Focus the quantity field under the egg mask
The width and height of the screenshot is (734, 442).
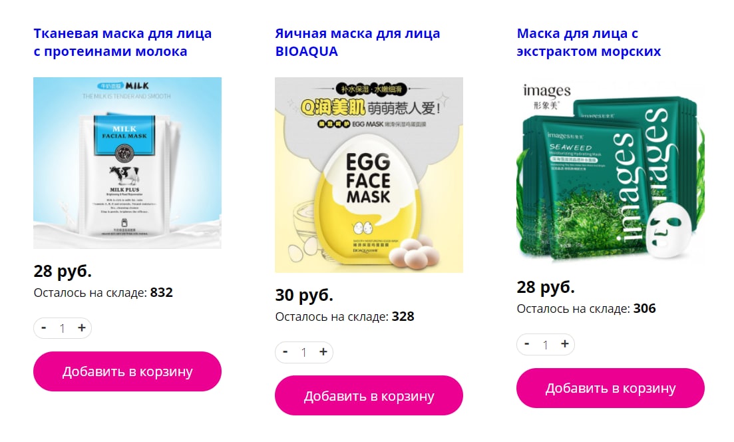coord(304,353)
